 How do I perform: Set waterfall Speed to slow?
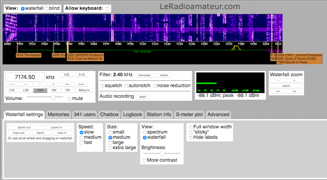pyautogui.click(x=82, y=132)
